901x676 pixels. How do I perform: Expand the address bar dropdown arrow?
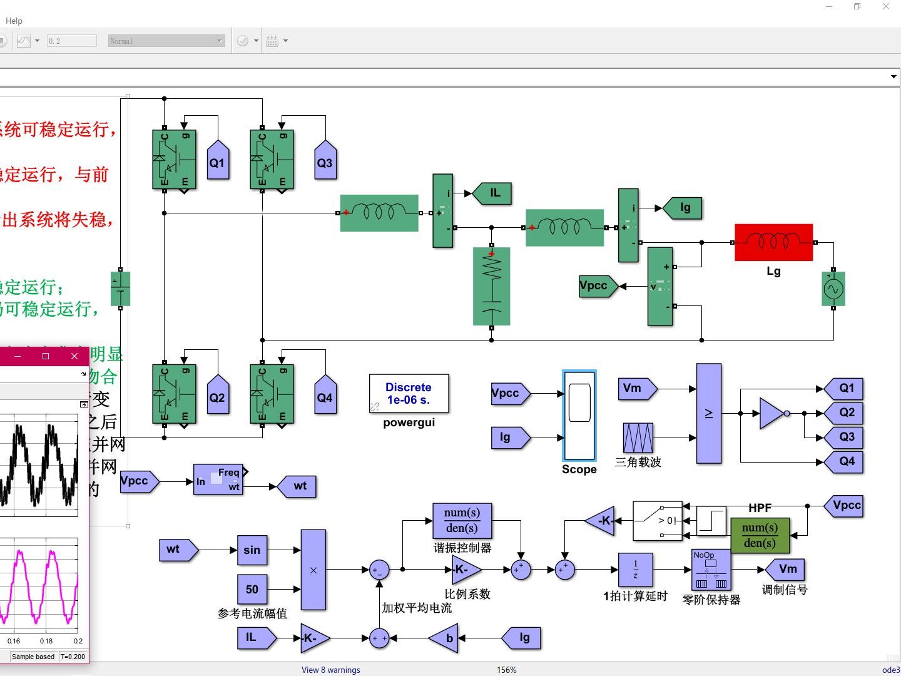tap(893, 76)
